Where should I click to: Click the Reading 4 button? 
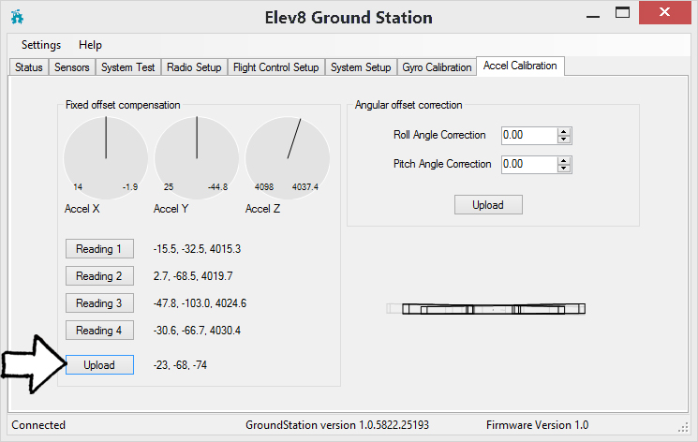coord(99,331)
